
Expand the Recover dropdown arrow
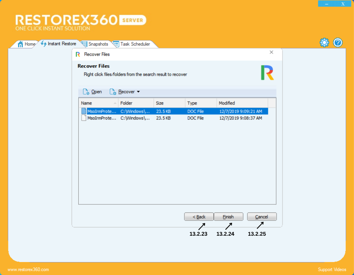point(138,92)
